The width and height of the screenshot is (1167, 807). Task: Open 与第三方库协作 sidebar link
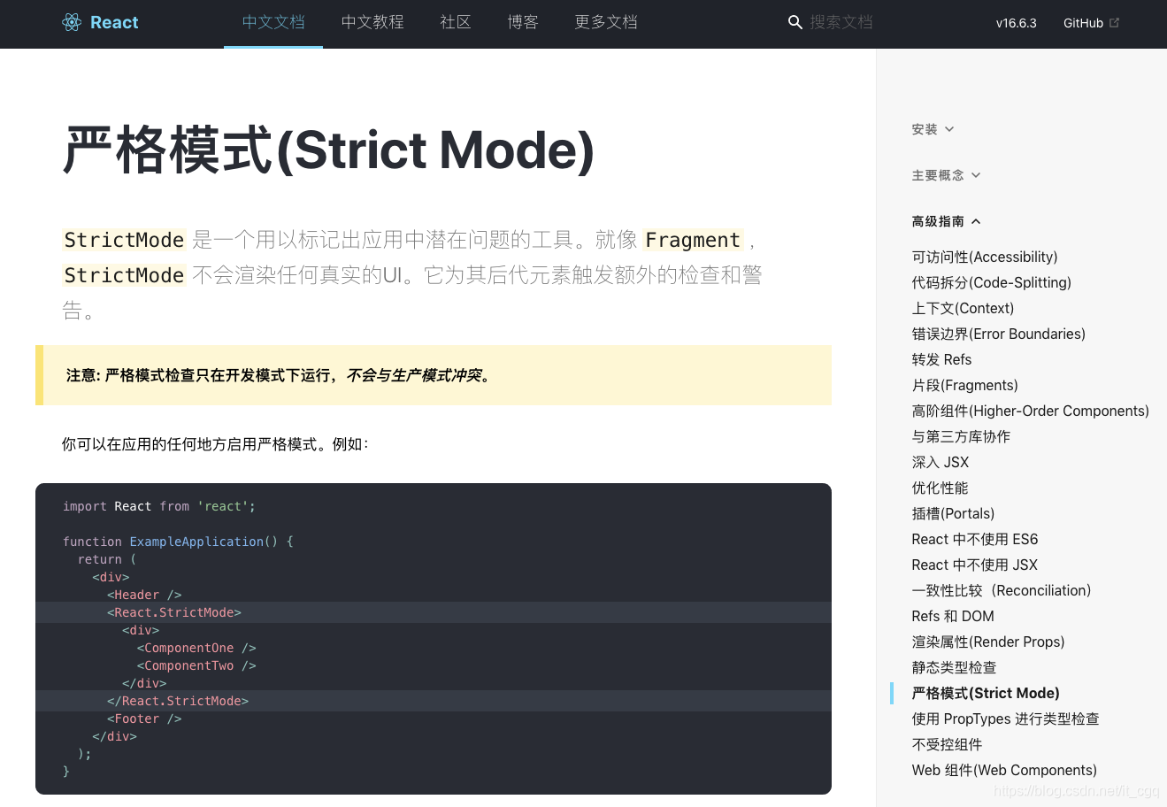coord(961,436)
